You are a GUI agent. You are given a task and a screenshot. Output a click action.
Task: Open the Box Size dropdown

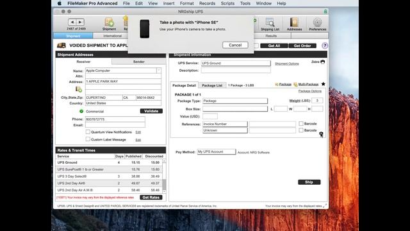point(235,108)
